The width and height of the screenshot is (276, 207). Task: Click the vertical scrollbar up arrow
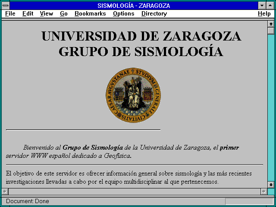pyautogui.click(x=271, y=24)
